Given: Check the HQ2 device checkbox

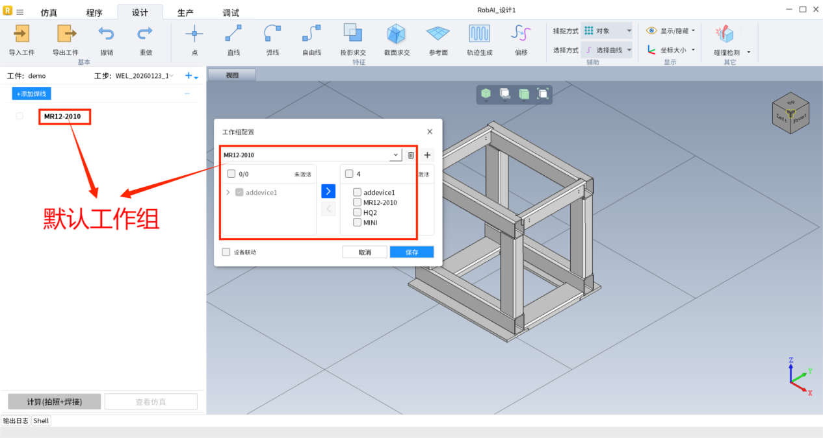Looking at the screenshot, I should click(x=358, y=212).
